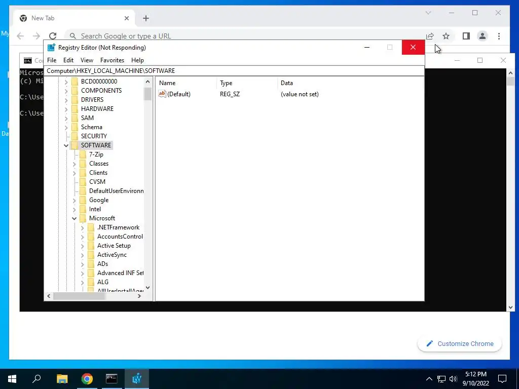Open Chrome's three-dot menu
The height and width of the screenshot is (389, 519).
point(499,36)
